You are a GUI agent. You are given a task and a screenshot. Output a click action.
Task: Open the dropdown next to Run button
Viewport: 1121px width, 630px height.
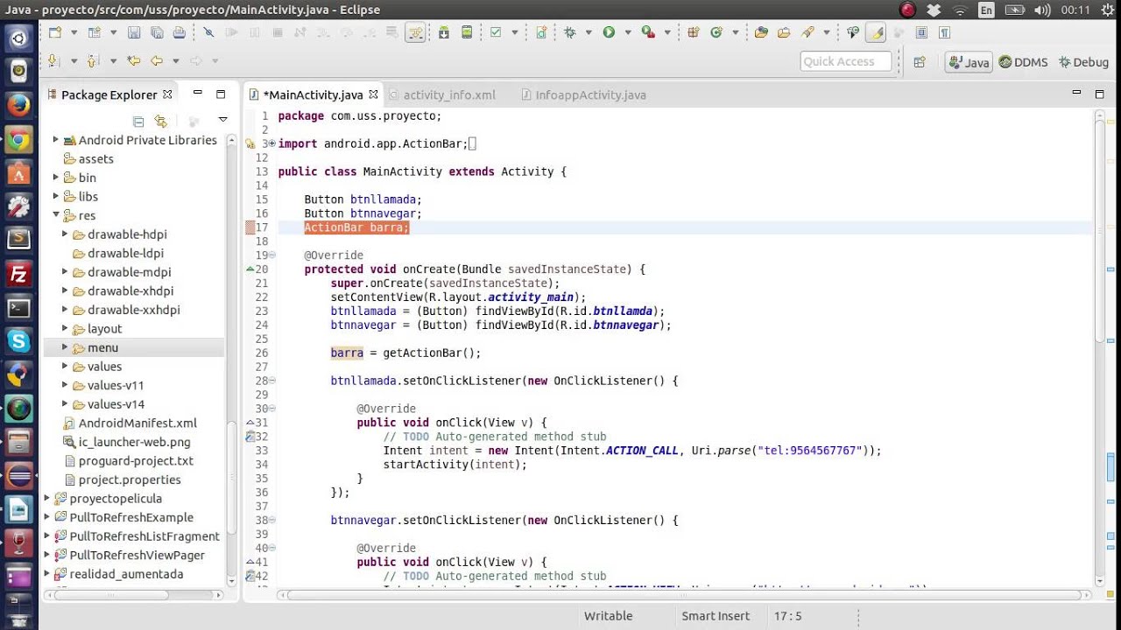[628, 32]
